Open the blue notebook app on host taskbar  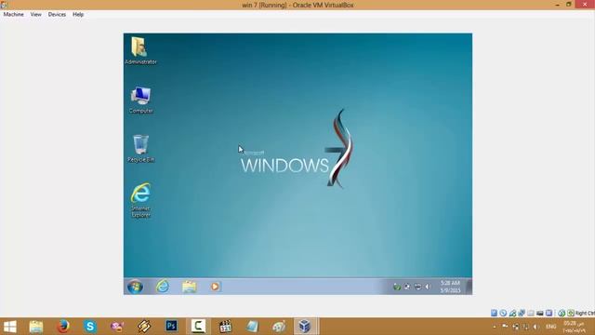click(252, 327)
